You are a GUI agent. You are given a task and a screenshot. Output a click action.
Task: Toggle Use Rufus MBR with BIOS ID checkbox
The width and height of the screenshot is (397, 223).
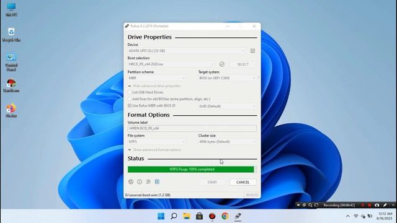click(130, 106)
